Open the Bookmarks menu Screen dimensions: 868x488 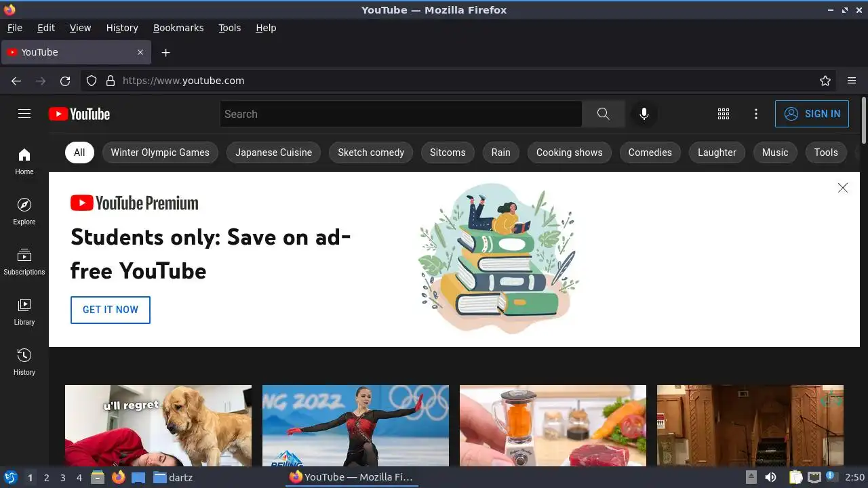[178, 28]
